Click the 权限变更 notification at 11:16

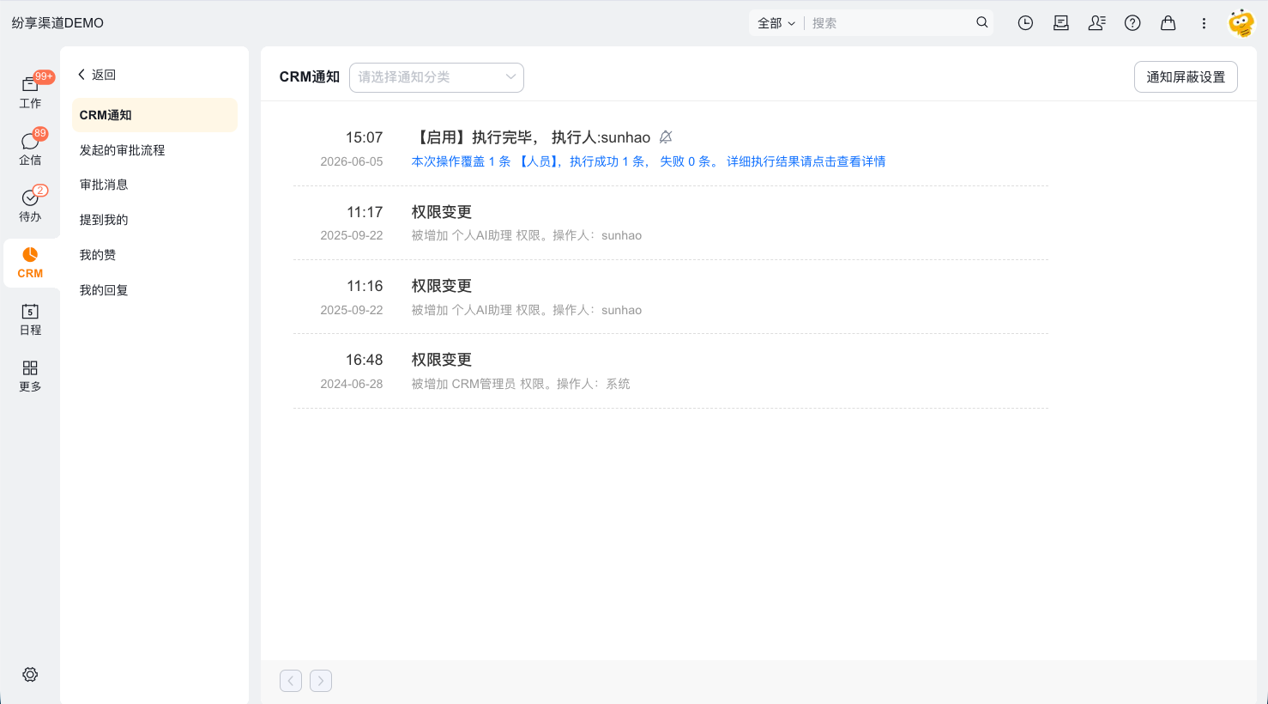(x=441, y=286)
